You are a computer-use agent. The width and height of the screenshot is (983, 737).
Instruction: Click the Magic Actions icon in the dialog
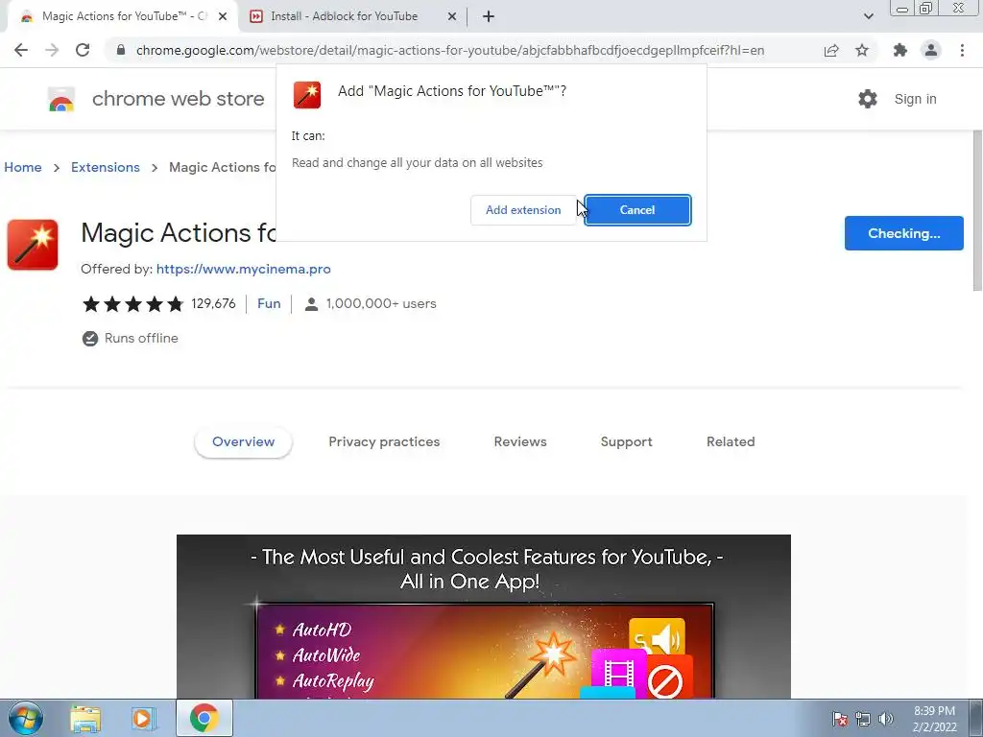(307, 95)
